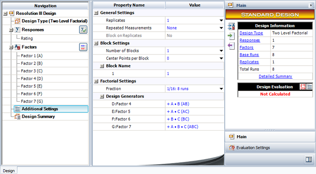Select the Design Summary tree node

(38, 117)
